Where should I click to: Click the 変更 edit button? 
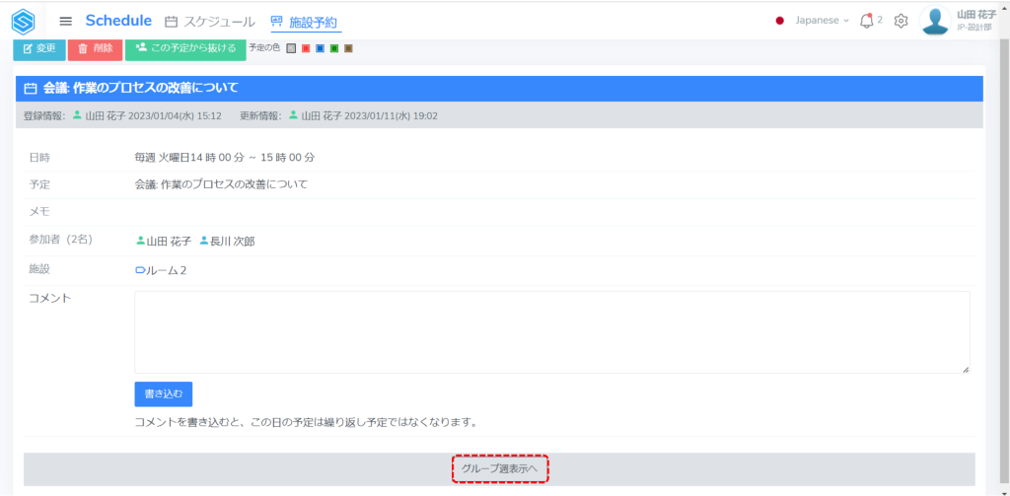[39, 48]
